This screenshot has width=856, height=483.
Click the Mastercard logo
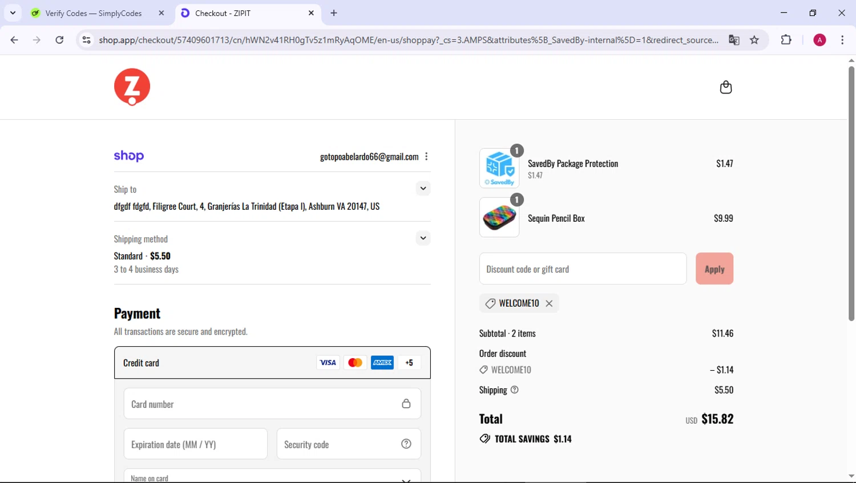(355, 363)
